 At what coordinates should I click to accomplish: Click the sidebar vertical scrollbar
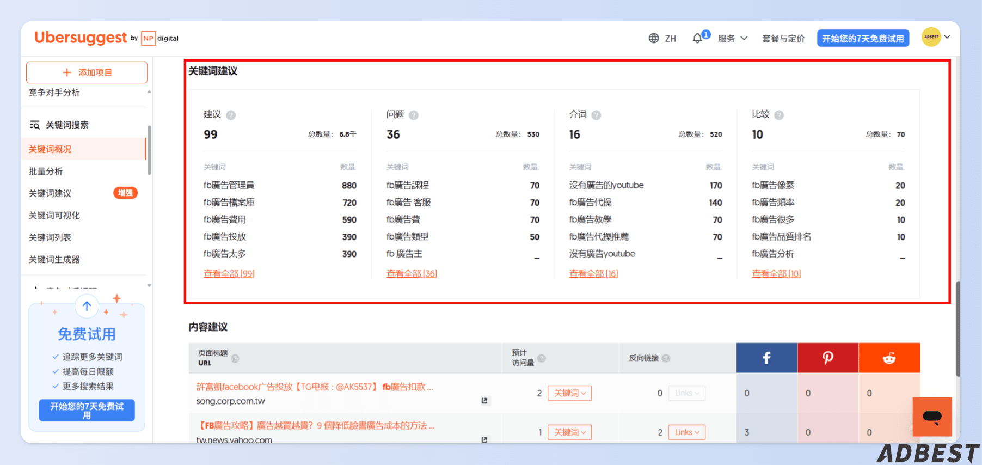pos(149,150)
